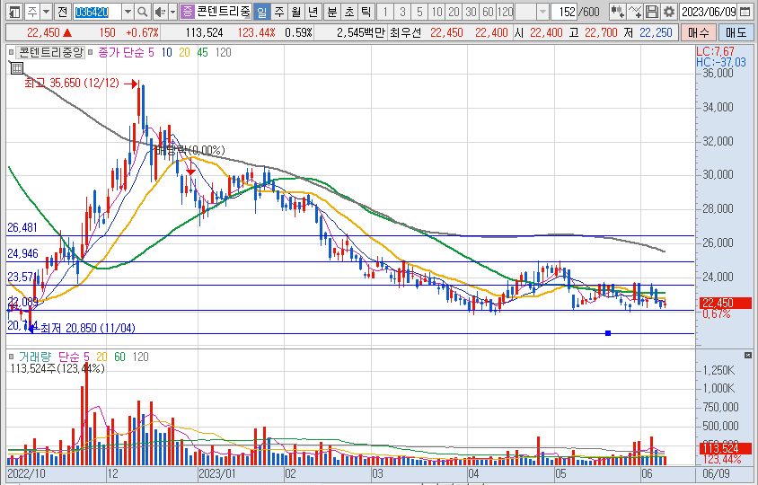Select the 45-day moving average legend
The width and height of the screenshot is (758, 485).
coord(202,52)
